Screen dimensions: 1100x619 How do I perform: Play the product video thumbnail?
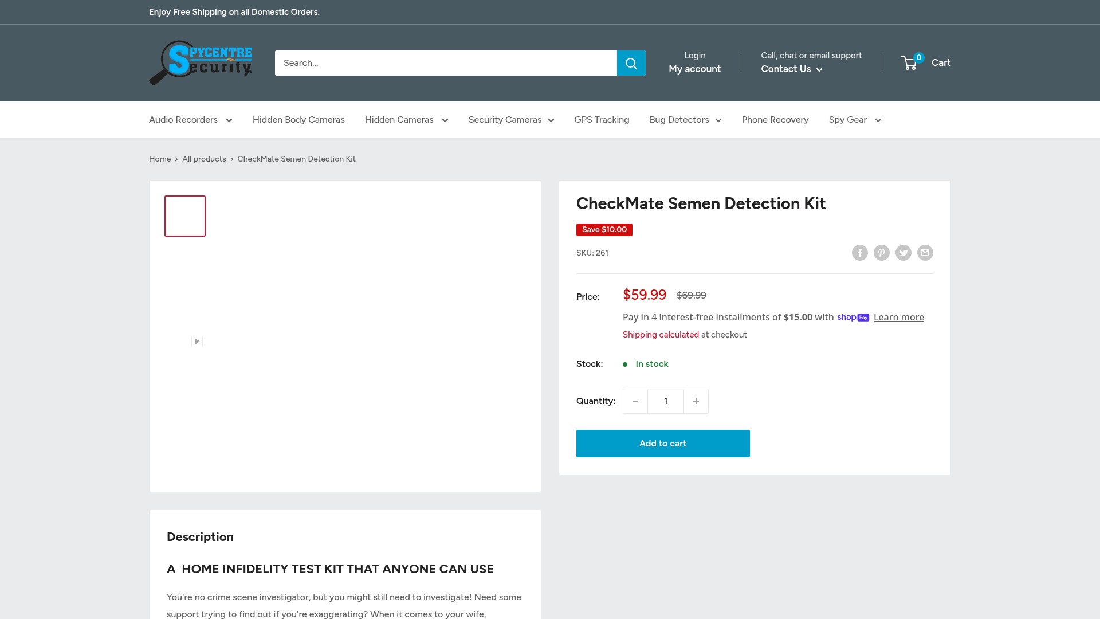point(197,342)
